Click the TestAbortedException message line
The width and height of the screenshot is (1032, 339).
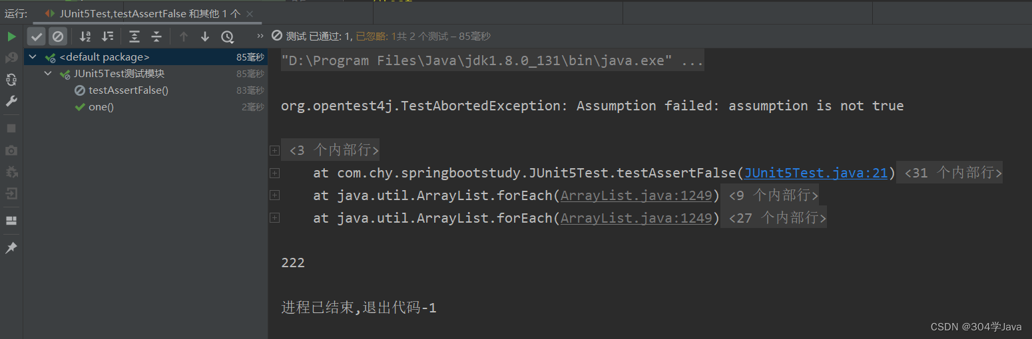pyautogui.click(x=592, y=106)
